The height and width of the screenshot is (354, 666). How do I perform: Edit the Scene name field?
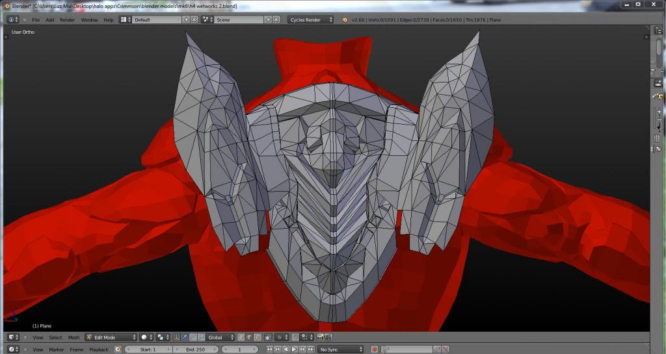point(239,19)
